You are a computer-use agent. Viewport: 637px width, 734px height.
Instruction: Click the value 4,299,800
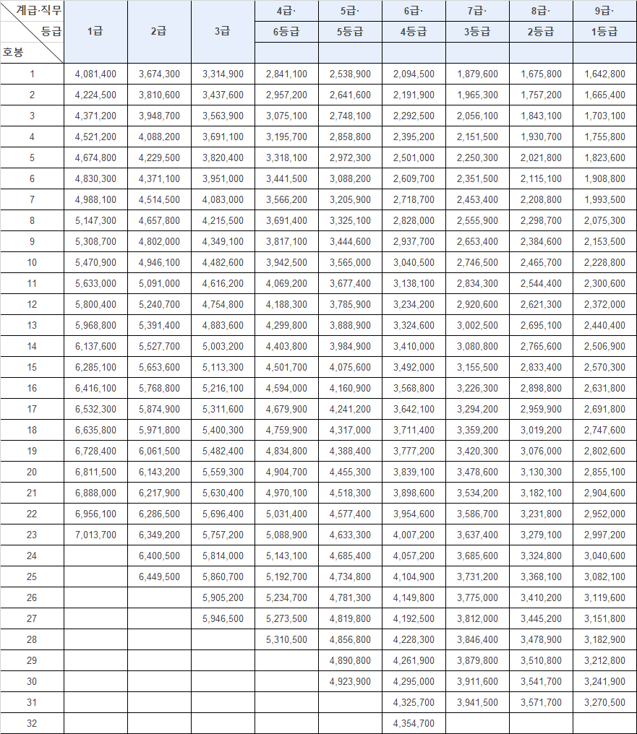pos(286,325)
